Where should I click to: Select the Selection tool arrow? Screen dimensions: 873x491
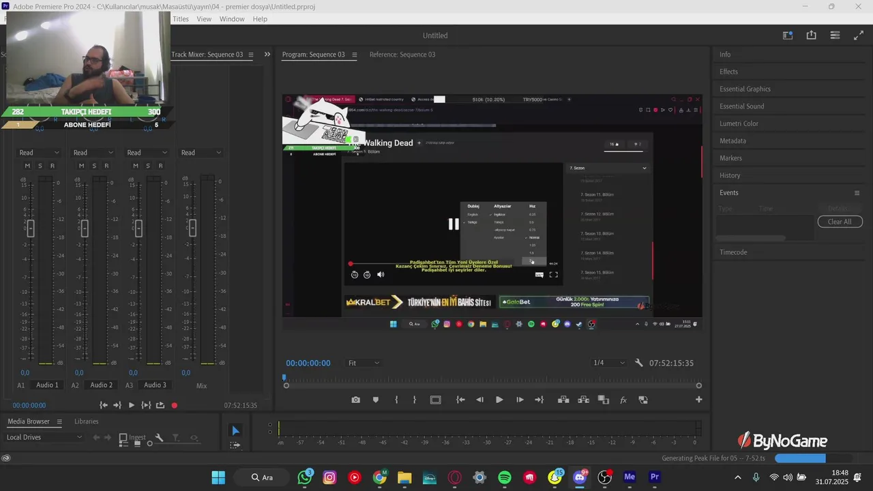click(x=235, y=430)
